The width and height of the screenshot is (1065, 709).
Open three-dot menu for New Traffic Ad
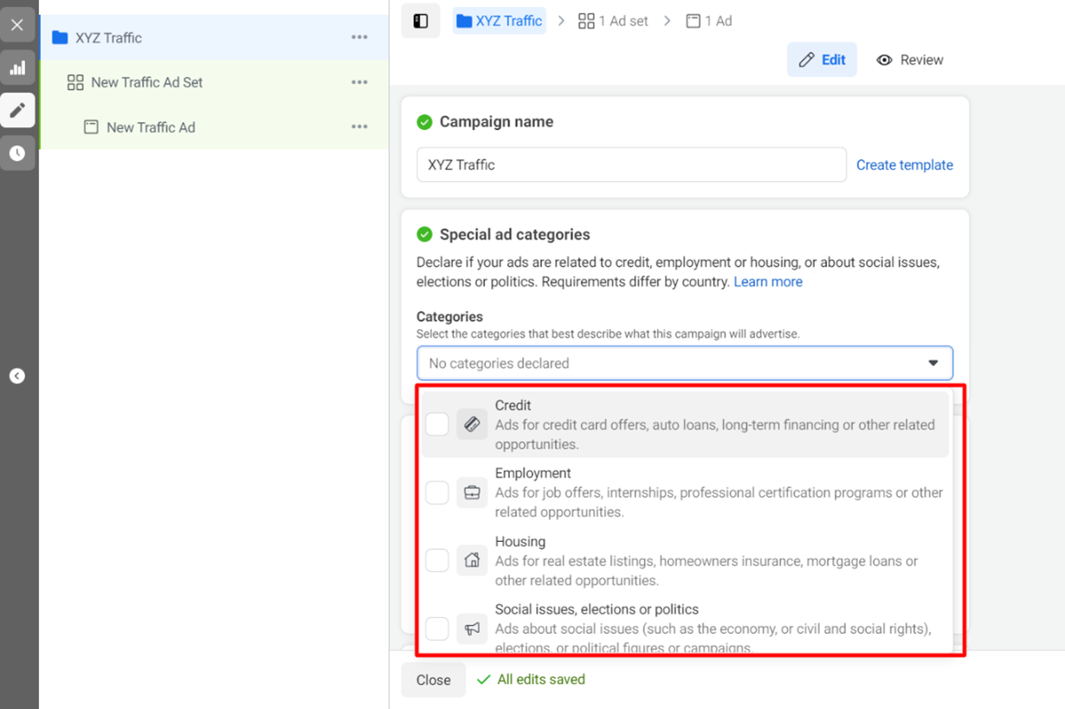pyautogui.click(x=359, y=127)
